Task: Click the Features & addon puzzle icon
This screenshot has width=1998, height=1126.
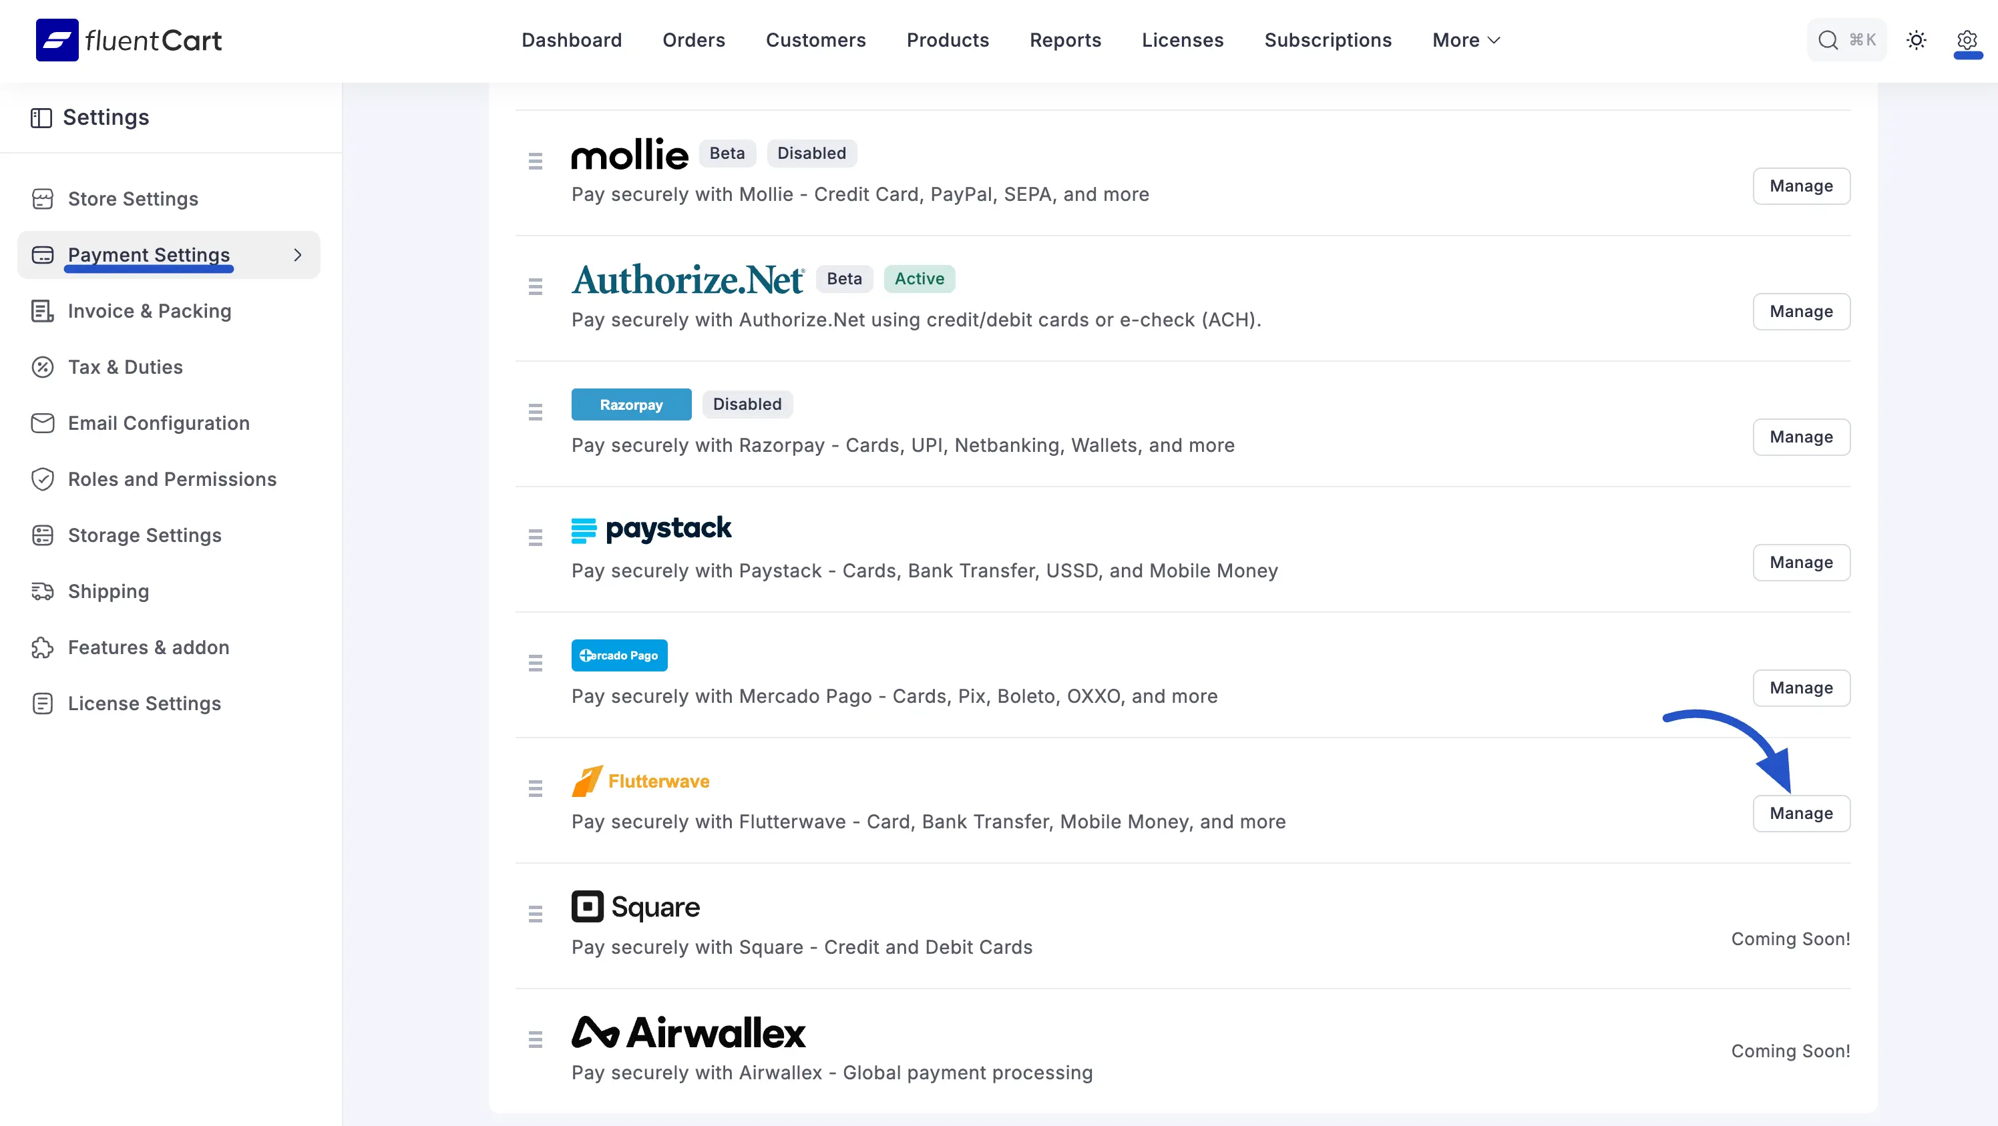Action: [43, 647]
